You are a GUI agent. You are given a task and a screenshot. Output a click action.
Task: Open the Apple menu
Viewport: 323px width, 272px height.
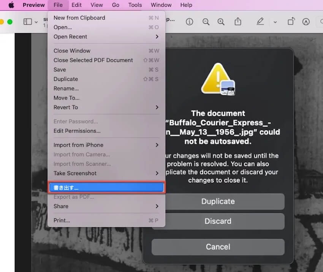coord(11,5)
